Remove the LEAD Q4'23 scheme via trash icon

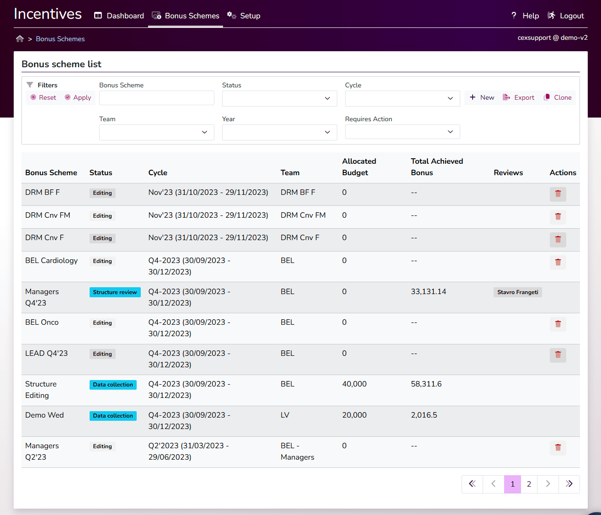pyautogui.click(x=558, y=355)
